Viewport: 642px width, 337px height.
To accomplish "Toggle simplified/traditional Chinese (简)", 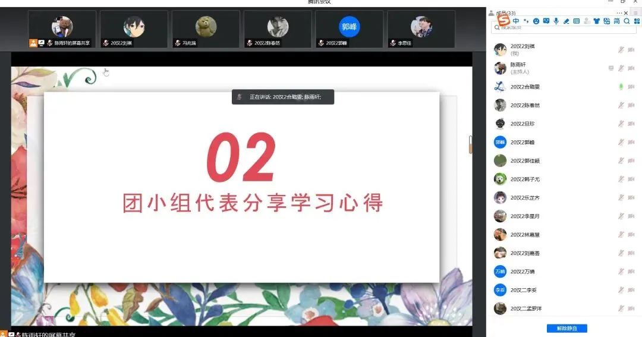I will click(616, 21).
